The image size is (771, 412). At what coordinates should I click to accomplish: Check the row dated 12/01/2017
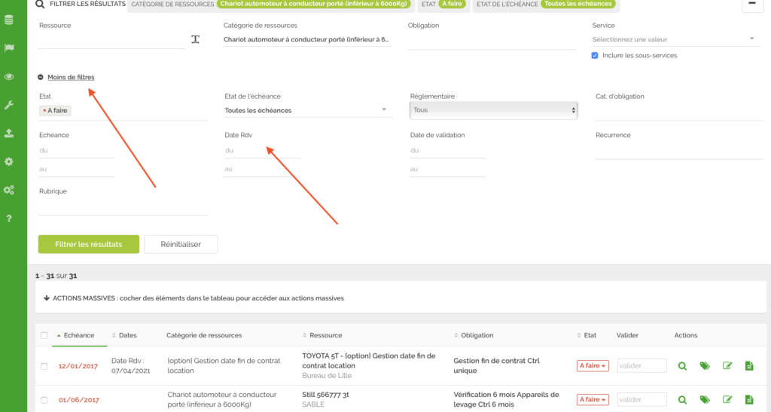tap(44, 366)
